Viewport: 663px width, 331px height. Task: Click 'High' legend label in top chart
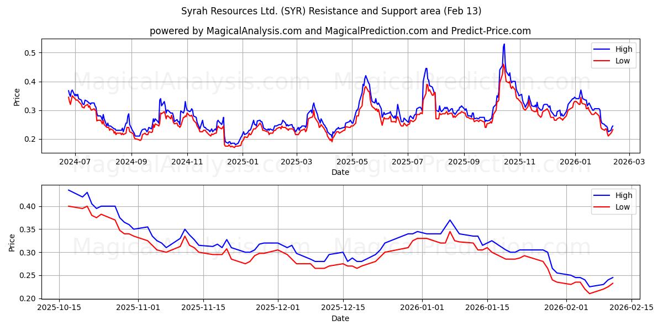pyautogui.click(x=624, y=49)
